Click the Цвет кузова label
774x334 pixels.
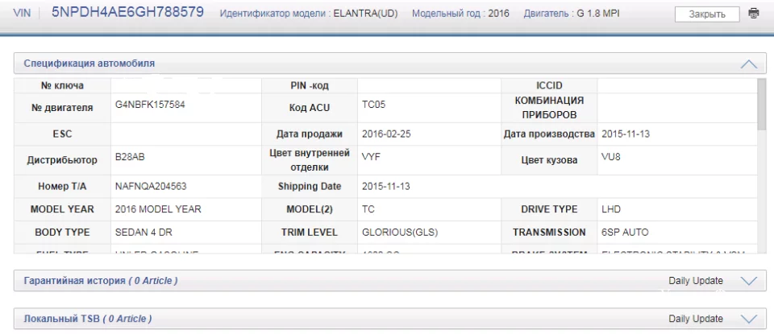click(549, 160)
